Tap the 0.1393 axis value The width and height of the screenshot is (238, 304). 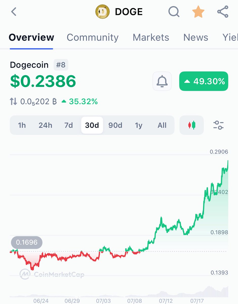coord(219,273)
